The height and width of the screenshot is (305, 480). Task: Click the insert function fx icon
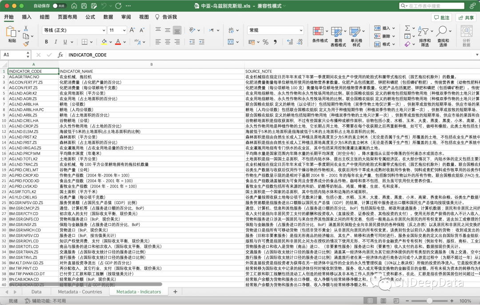(60, 55)
